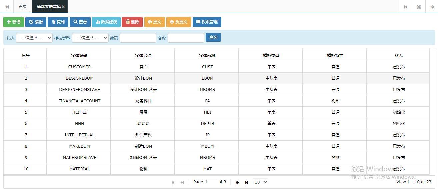Select the INTELLECTUAL row
Image resolution: width=438 pixels, height=190 pixels.
pos(217,135)
